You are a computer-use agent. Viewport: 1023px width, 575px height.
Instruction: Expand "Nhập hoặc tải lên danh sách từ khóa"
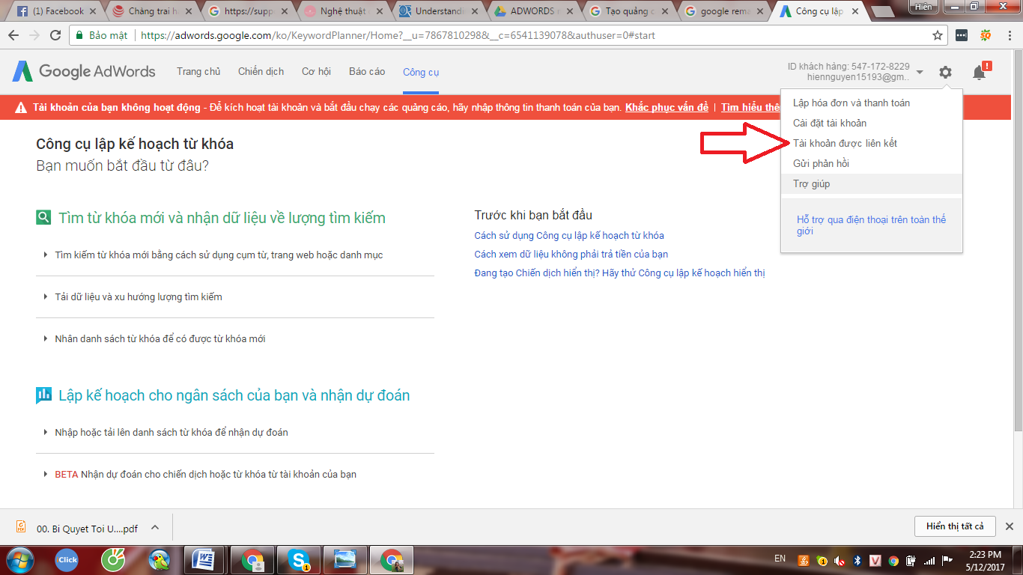[x=171, y=433]
